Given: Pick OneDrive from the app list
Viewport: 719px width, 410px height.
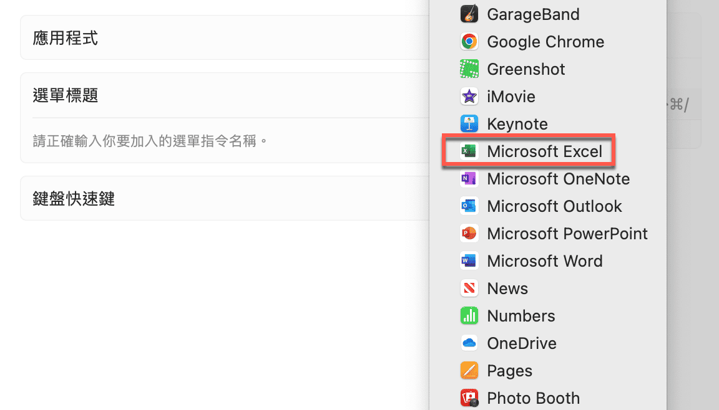Looking at the screenshot, I should [547, 343].
